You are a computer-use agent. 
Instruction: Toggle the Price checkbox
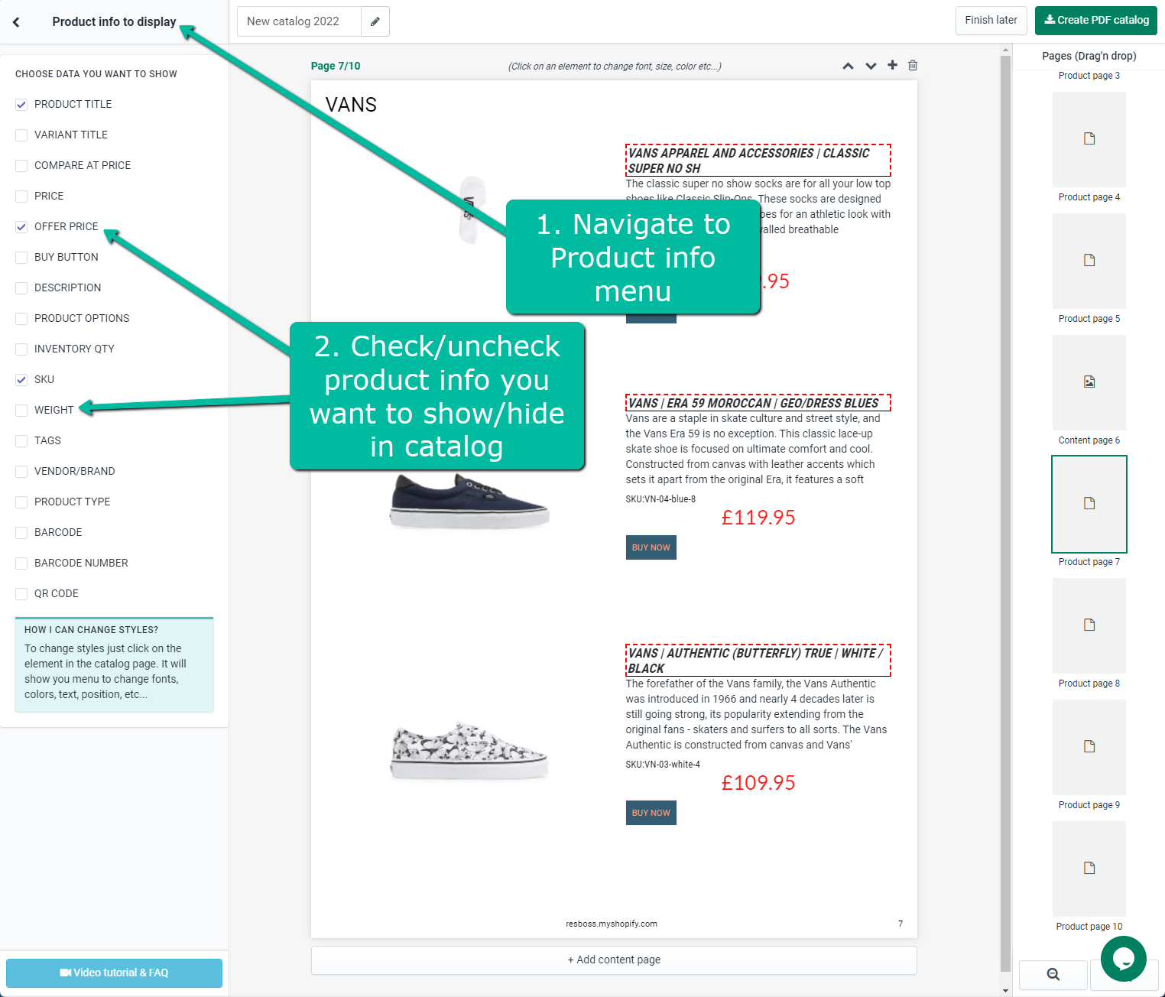point(21,196)
